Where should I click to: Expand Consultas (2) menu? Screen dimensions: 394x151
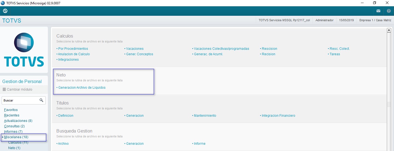15,126
